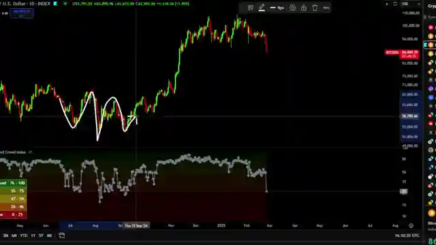Open go-to-date calendar icon
The image size is (436, 245).
point(61,235)
